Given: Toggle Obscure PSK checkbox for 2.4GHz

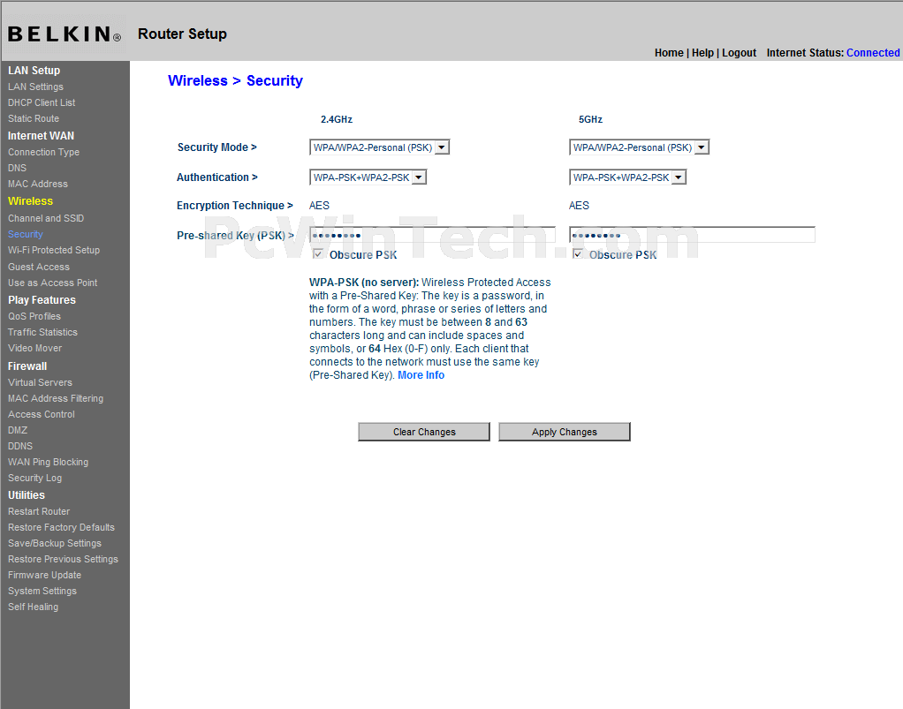Looking at the screenshot, I should tap(318, 253).
